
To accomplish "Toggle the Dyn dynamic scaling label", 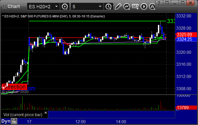I will (6, 121).
